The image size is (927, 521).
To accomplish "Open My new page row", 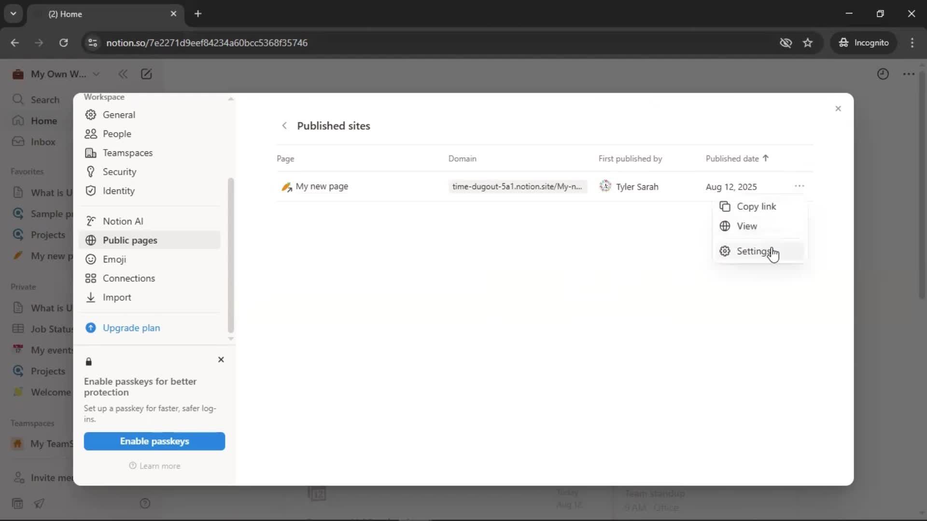I will (322, 187).
